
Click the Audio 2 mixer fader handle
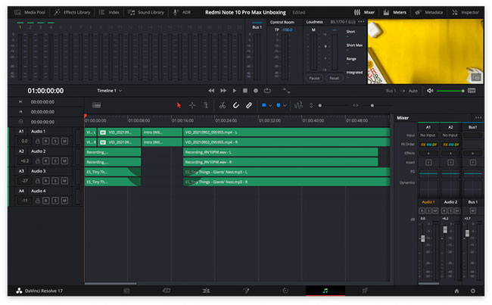point(445,229)
